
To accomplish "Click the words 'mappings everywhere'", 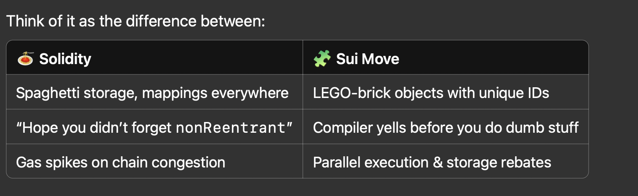I will (215, 93).
